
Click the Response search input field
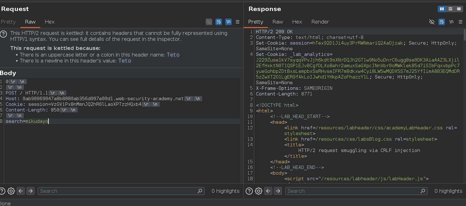(356, 191)
